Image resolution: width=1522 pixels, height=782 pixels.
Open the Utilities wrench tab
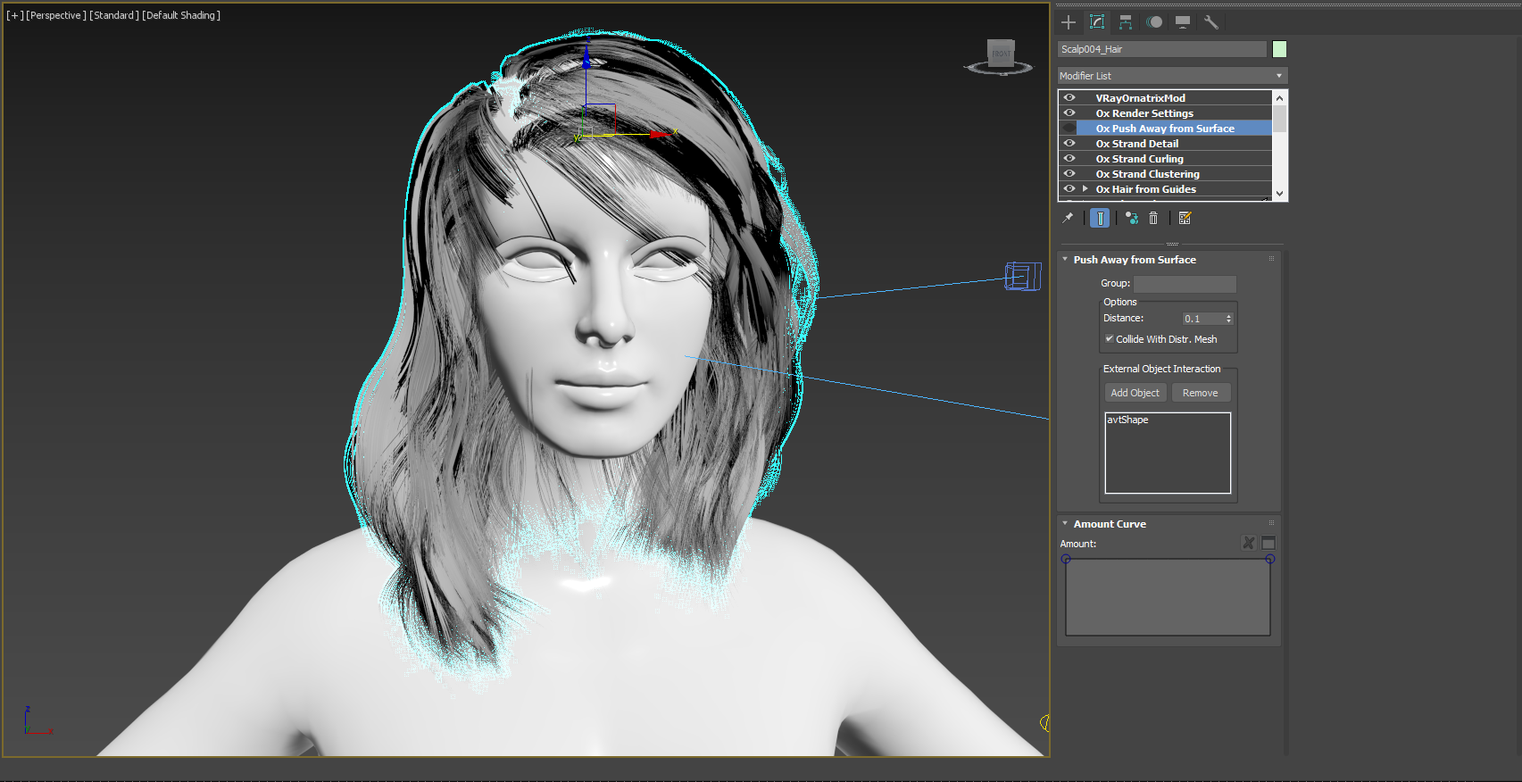1211,22
